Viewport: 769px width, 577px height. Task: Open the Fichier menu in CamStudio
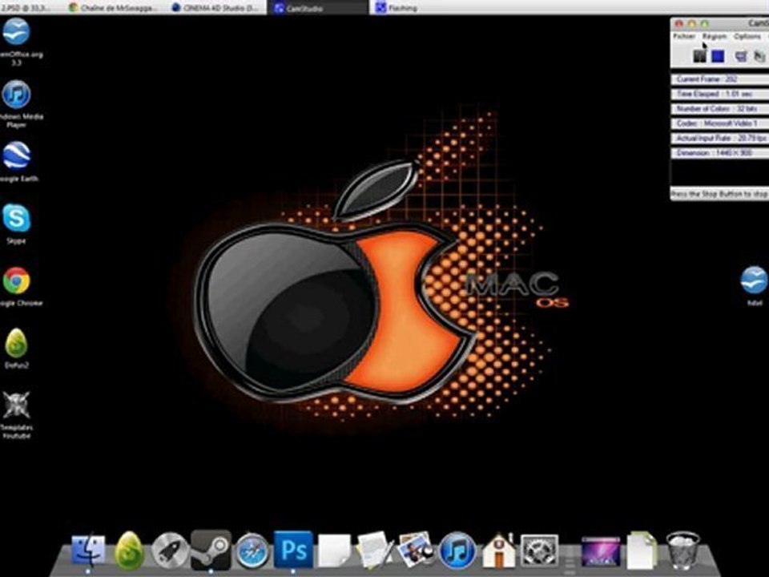tap(684, 37)
